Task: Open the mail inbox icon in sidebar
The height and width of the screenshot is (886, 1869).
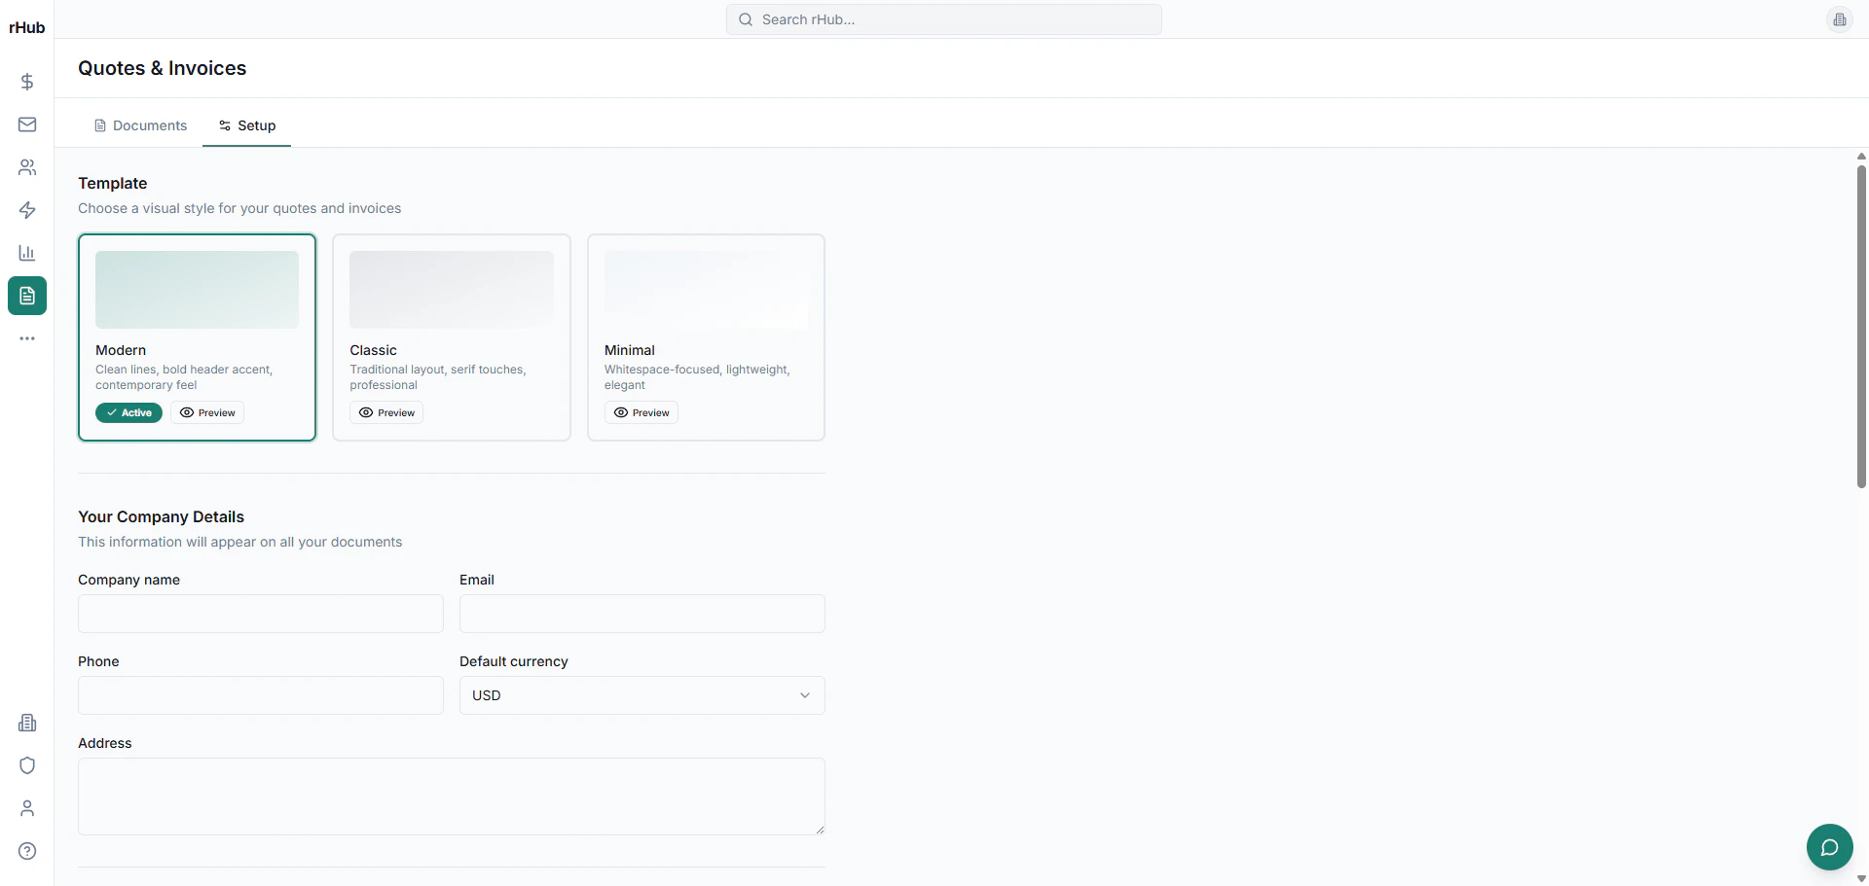Action: pos(26,124)
